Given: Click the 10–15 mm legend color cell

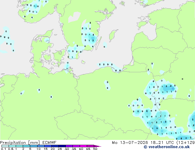Looking at the screenshot, I should (x=41, y=146).
